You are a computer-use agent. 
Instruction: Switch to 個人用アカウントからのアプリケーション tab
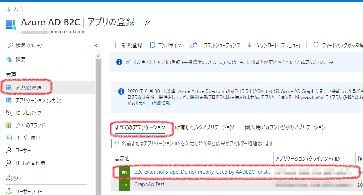pos(285,127)
